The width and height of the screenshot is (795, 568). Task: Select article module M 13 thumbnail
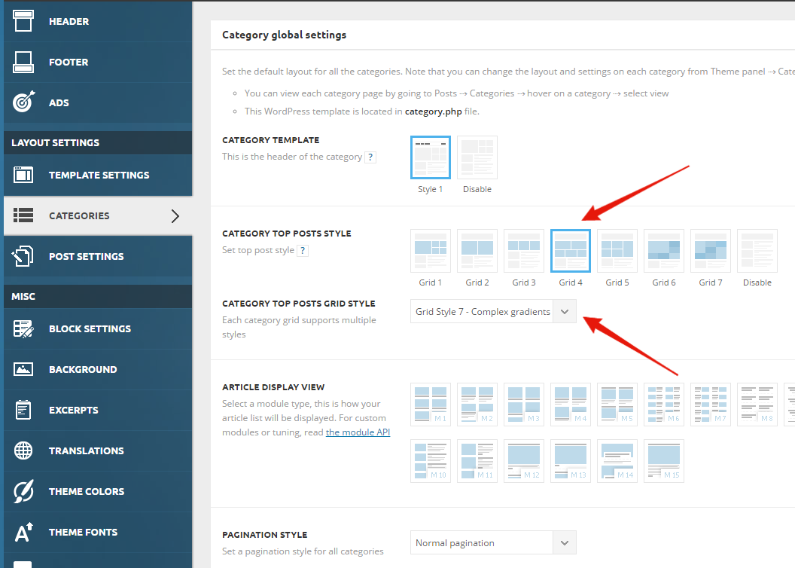click(x=571, y=461)
